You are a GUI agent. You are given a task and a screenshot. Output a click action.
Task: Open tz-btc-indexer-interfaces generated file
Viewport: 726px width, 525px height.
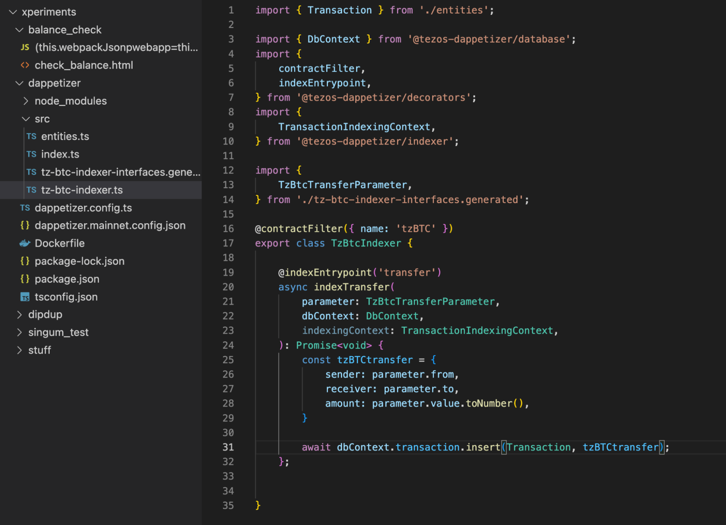click(120, 172)
